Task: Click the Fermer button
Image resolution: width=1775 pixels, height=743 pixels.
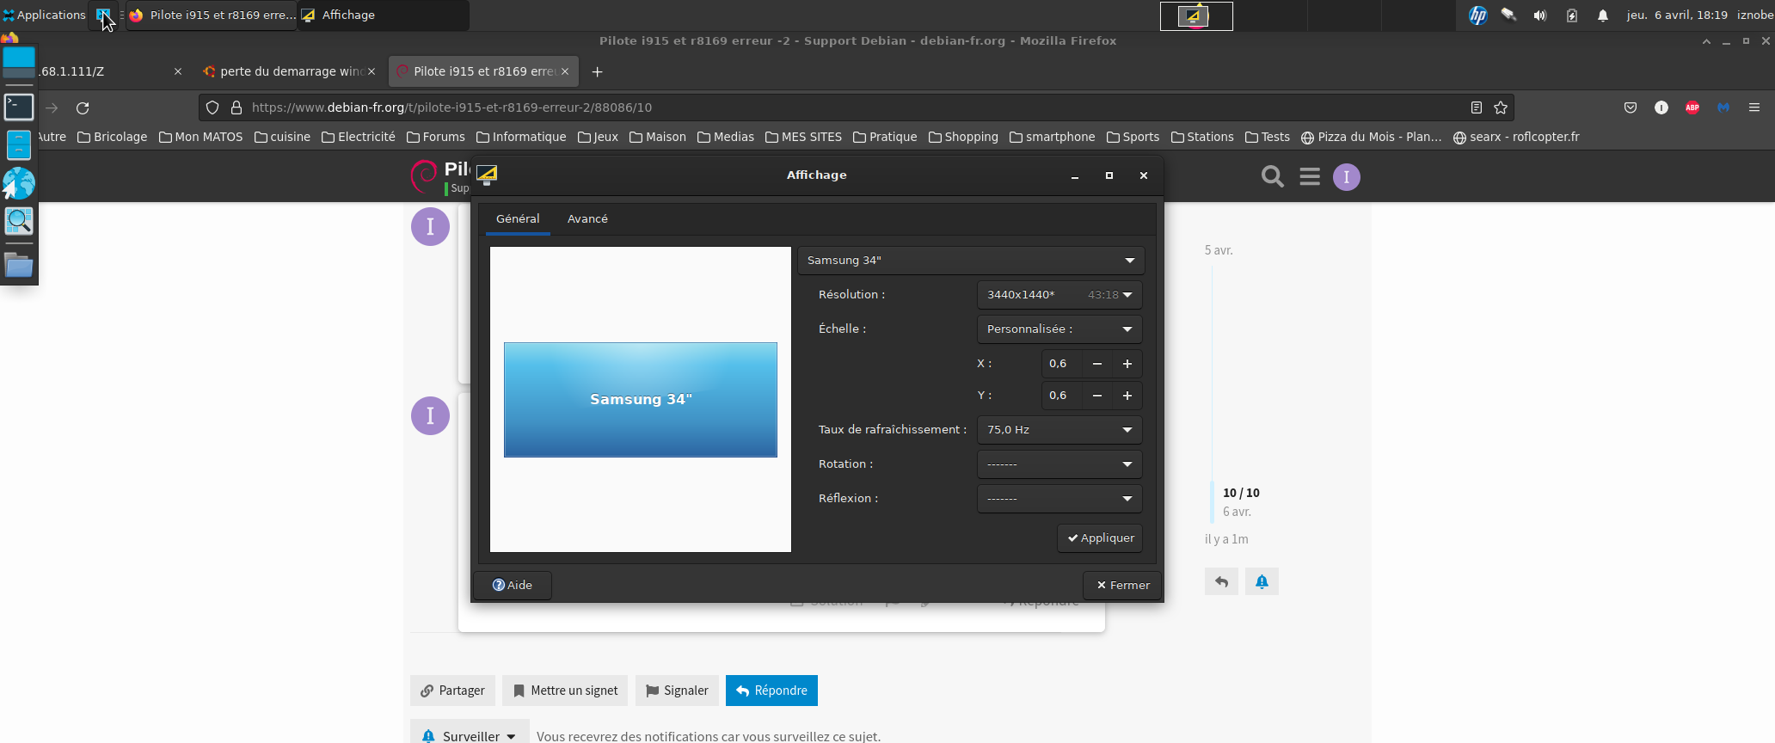Action: coord(1122,585)
